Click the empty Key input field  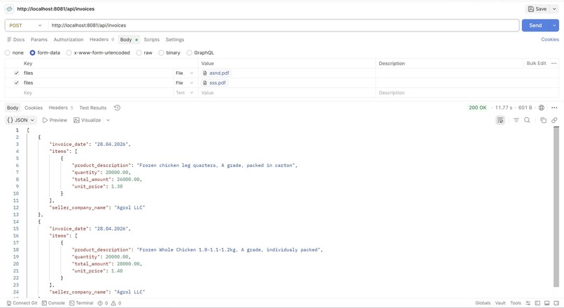97,93
